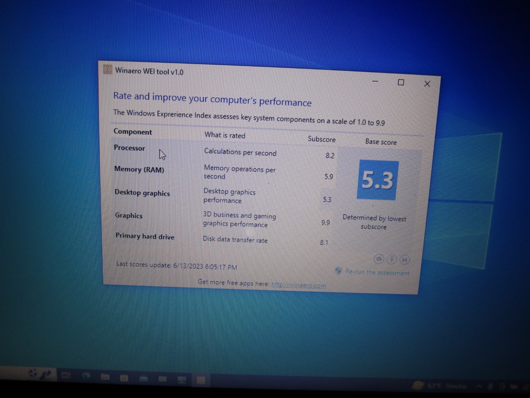Click the shield icon beside Re-run

pos(338,271)
